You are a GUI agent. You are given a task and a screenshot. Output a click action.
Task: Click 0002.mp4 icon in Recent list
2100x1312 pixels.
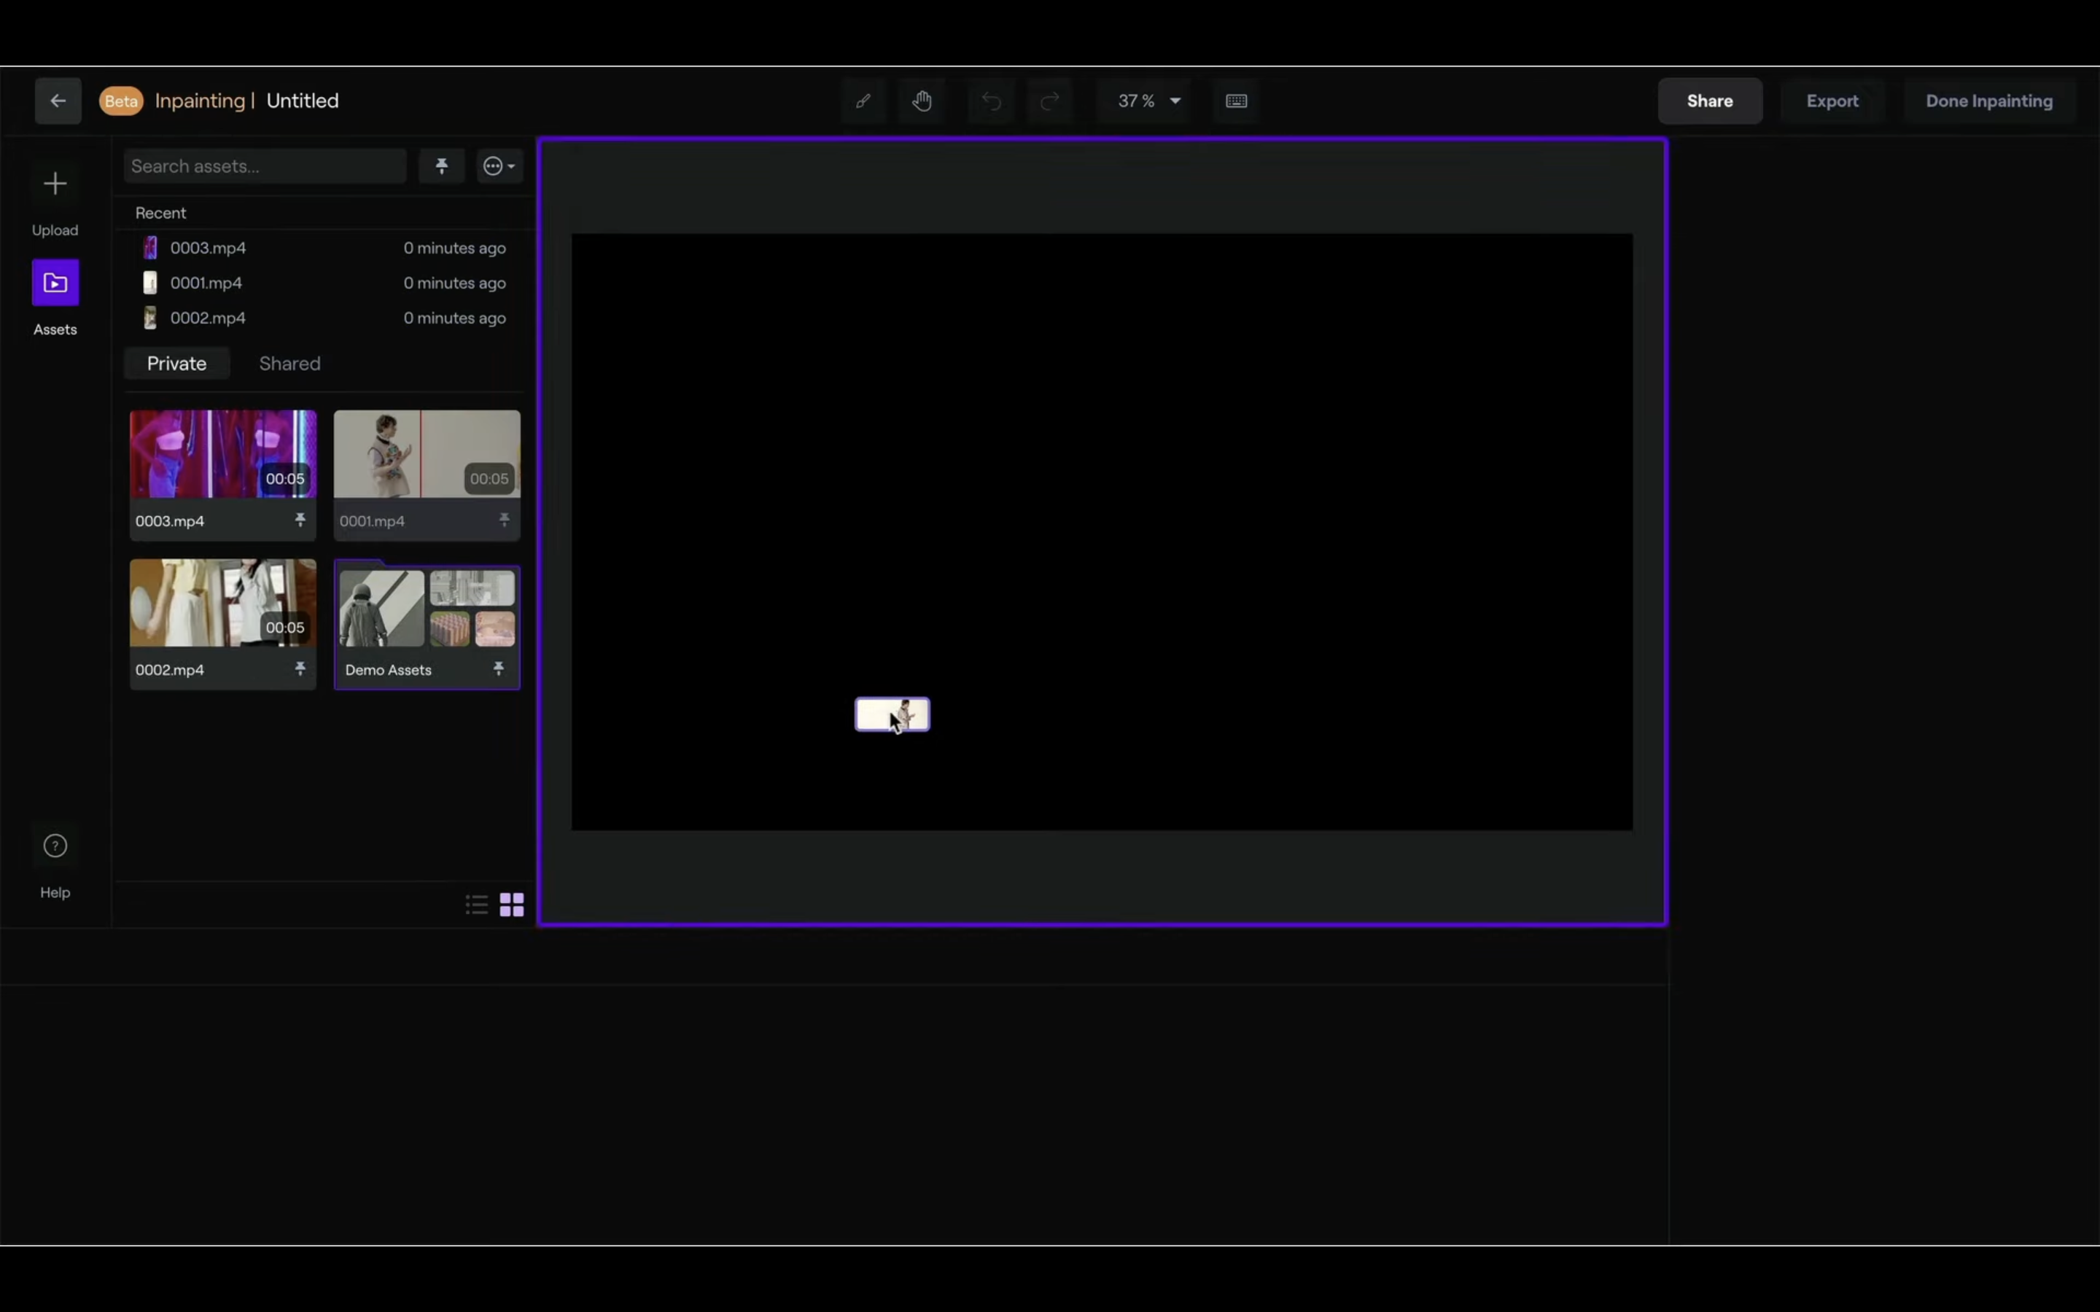[x=150, y=318]
